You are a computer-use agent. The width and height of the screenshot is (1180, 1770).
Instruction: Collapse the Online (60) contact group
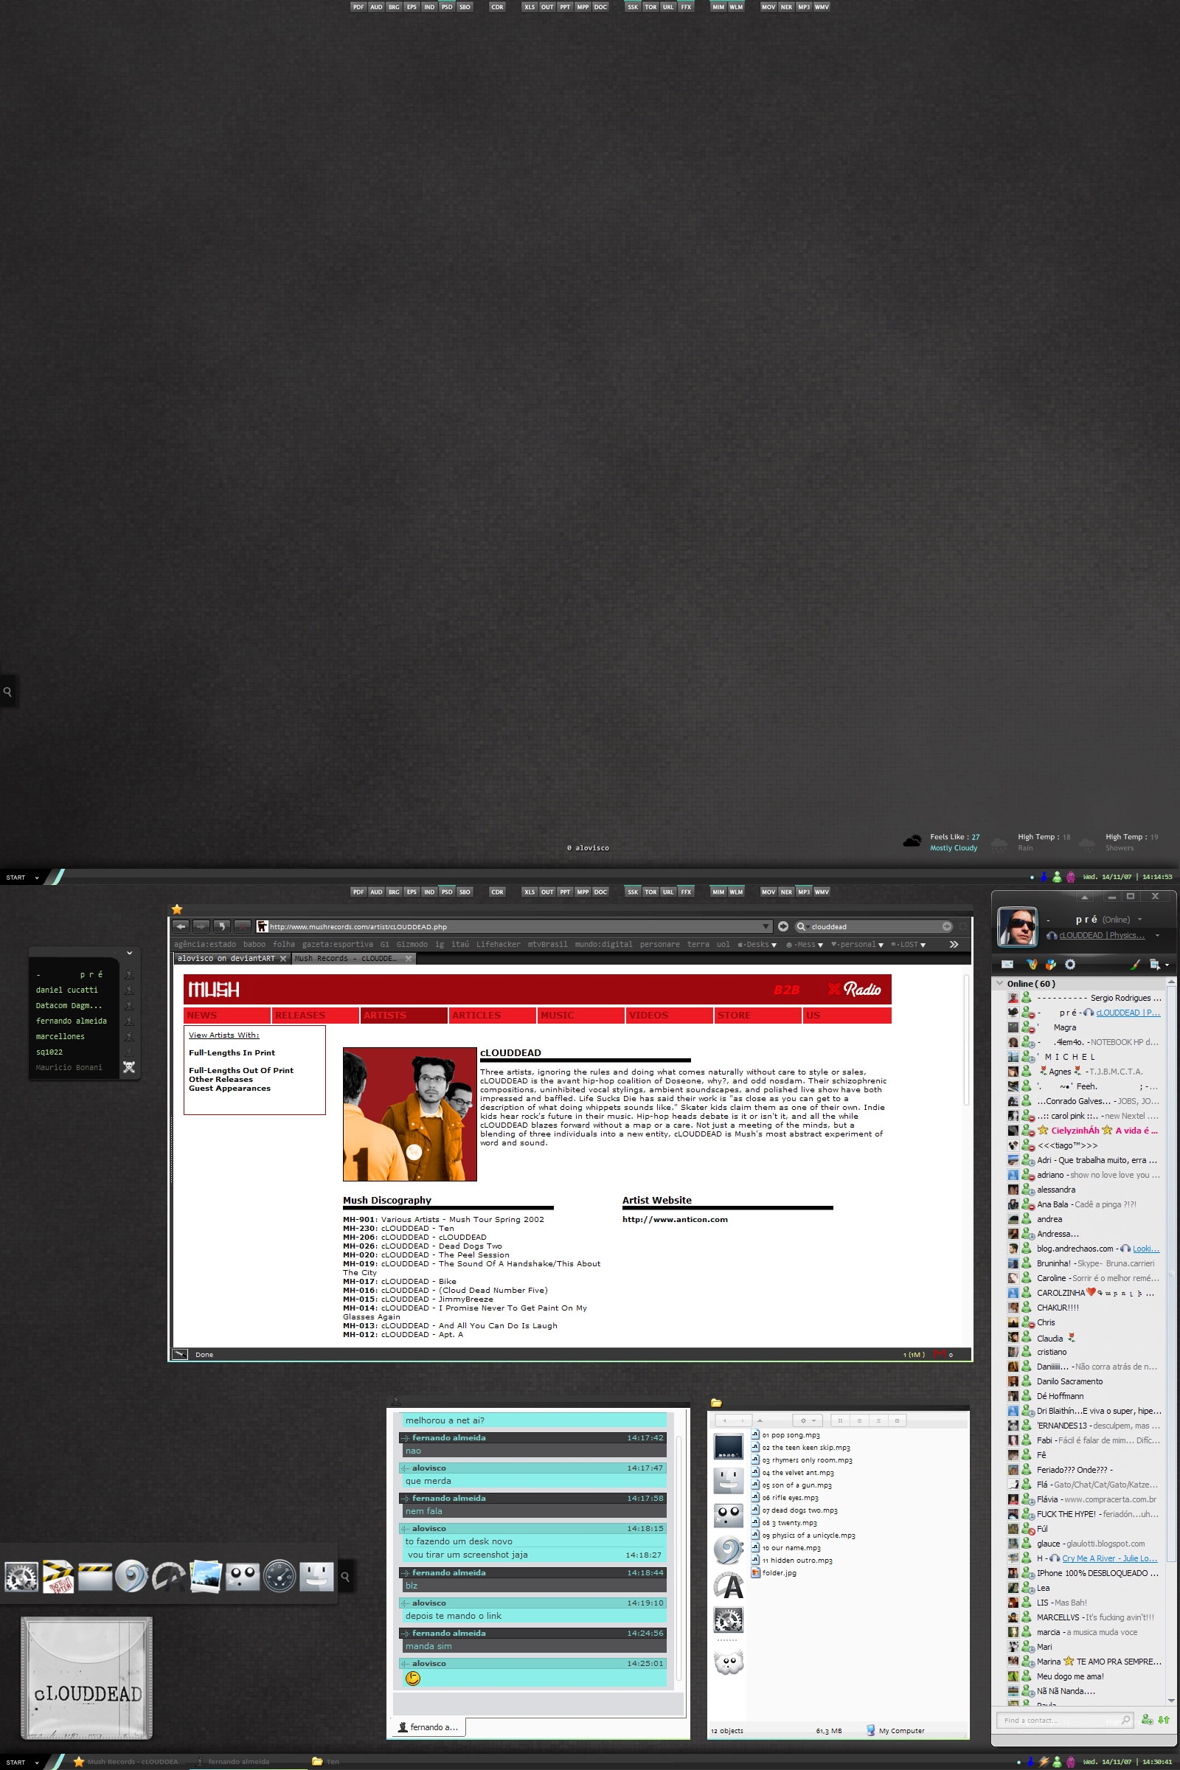[1000, 983]
